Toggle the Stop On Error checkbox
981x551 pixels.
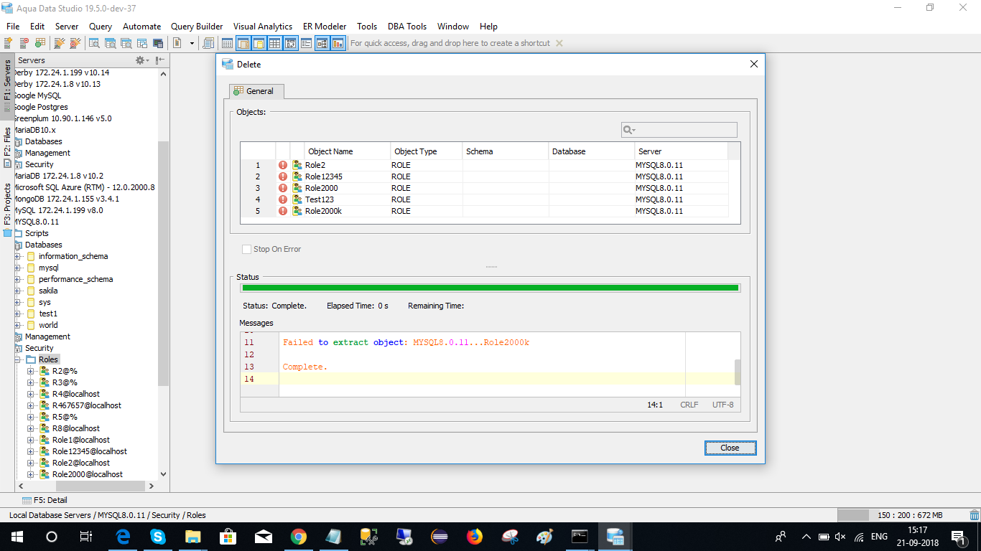pyautogui.click(x=247, y=249)
